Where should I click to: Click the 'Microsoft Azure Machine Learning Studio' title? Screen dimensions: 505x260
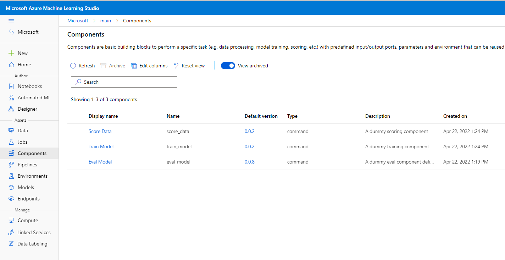tap(52, 8)
